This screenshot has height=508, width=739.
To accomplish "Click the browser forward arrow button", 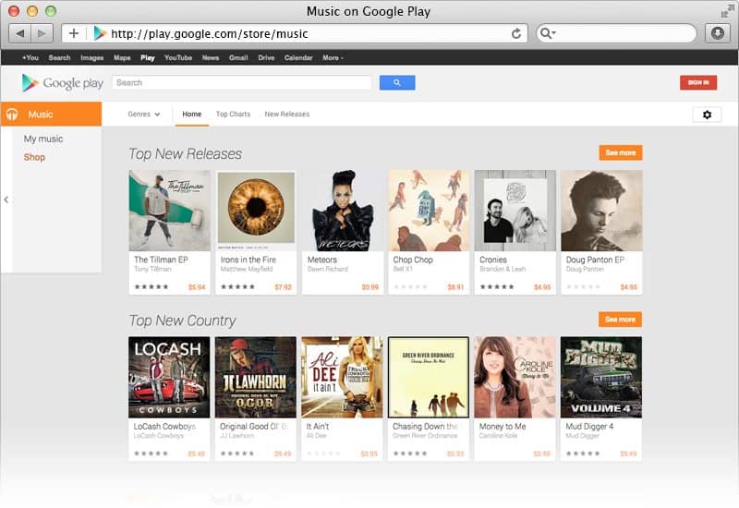I will 42,33.
